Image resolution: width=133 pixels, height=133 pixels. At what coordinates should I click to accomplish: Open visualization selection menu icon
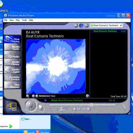28,96
